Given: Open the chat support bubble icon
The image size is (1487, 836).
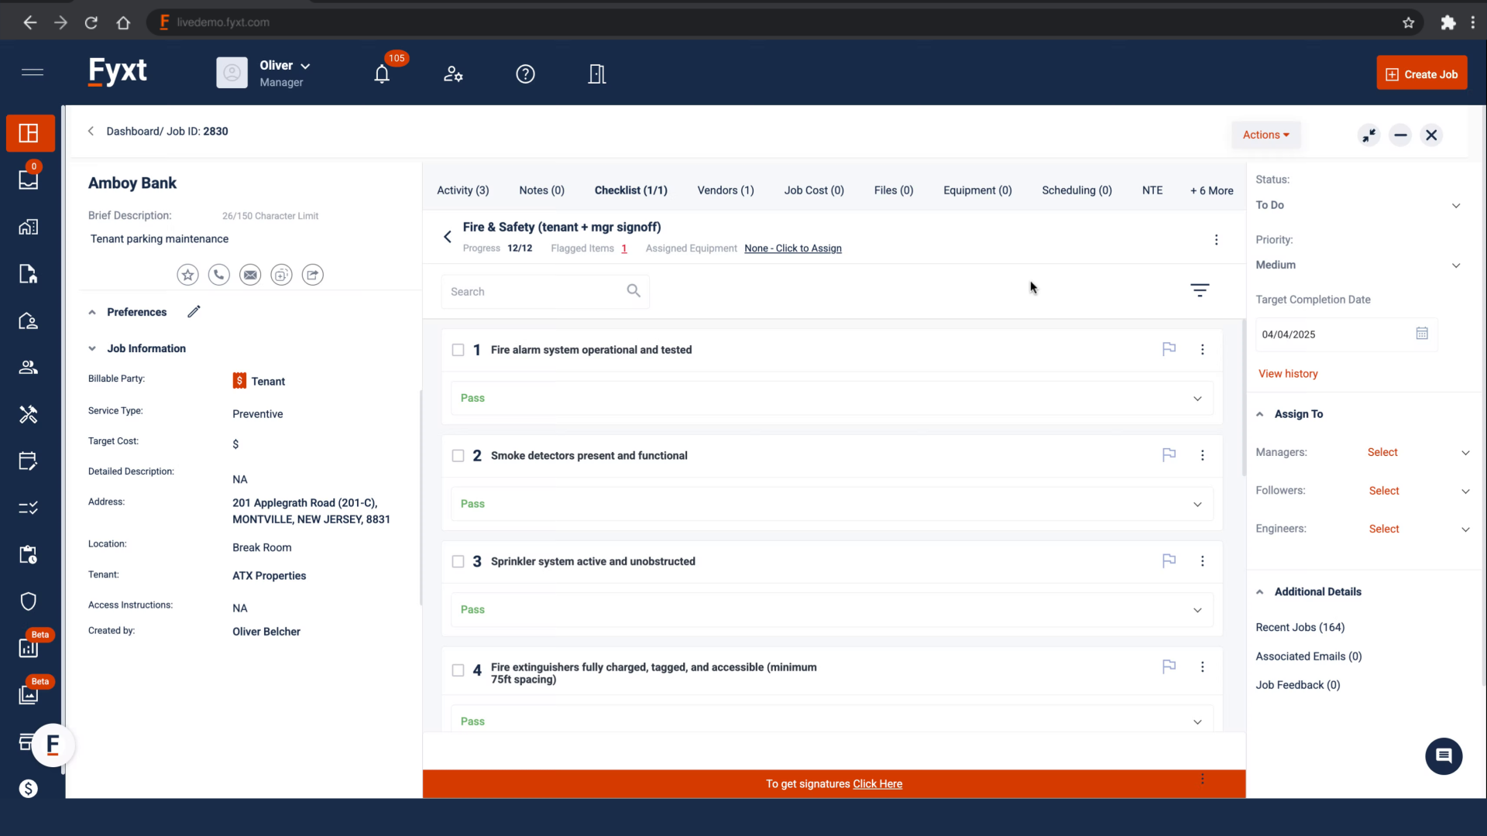Looking at the screenshot, I should pyautogui.click(x=1444, y=755).
